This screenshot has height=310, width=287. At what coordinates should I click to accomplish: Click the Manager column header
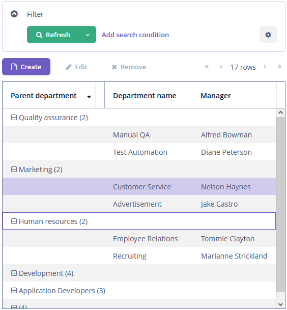point(216,96)
